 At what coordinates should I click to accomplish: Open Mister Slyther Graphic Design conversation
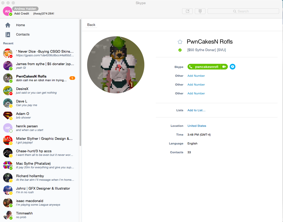[39, 140]
